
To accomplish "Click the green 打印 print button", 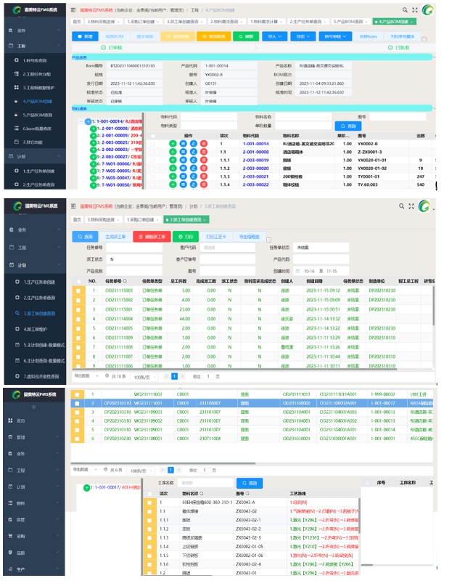I will (x=185, y=237).
